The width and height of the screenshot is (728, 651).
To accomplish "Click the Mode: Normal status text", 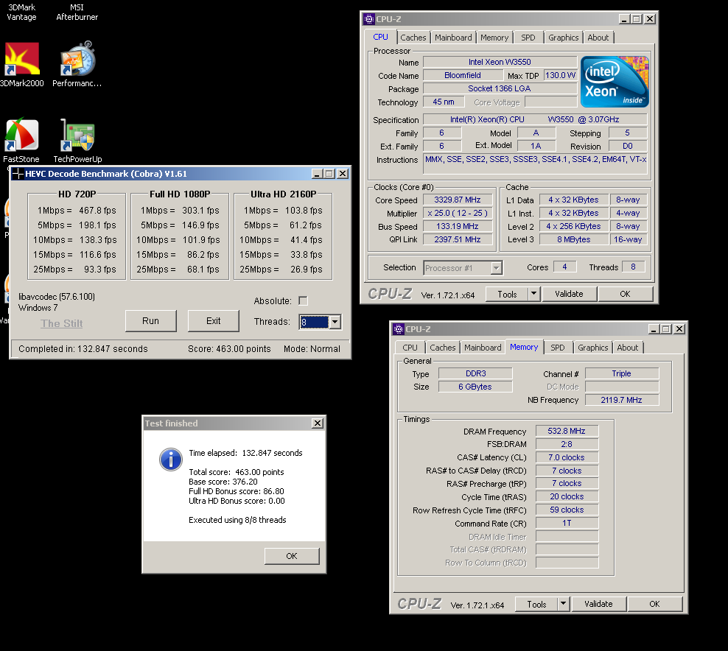I will 312,349.
